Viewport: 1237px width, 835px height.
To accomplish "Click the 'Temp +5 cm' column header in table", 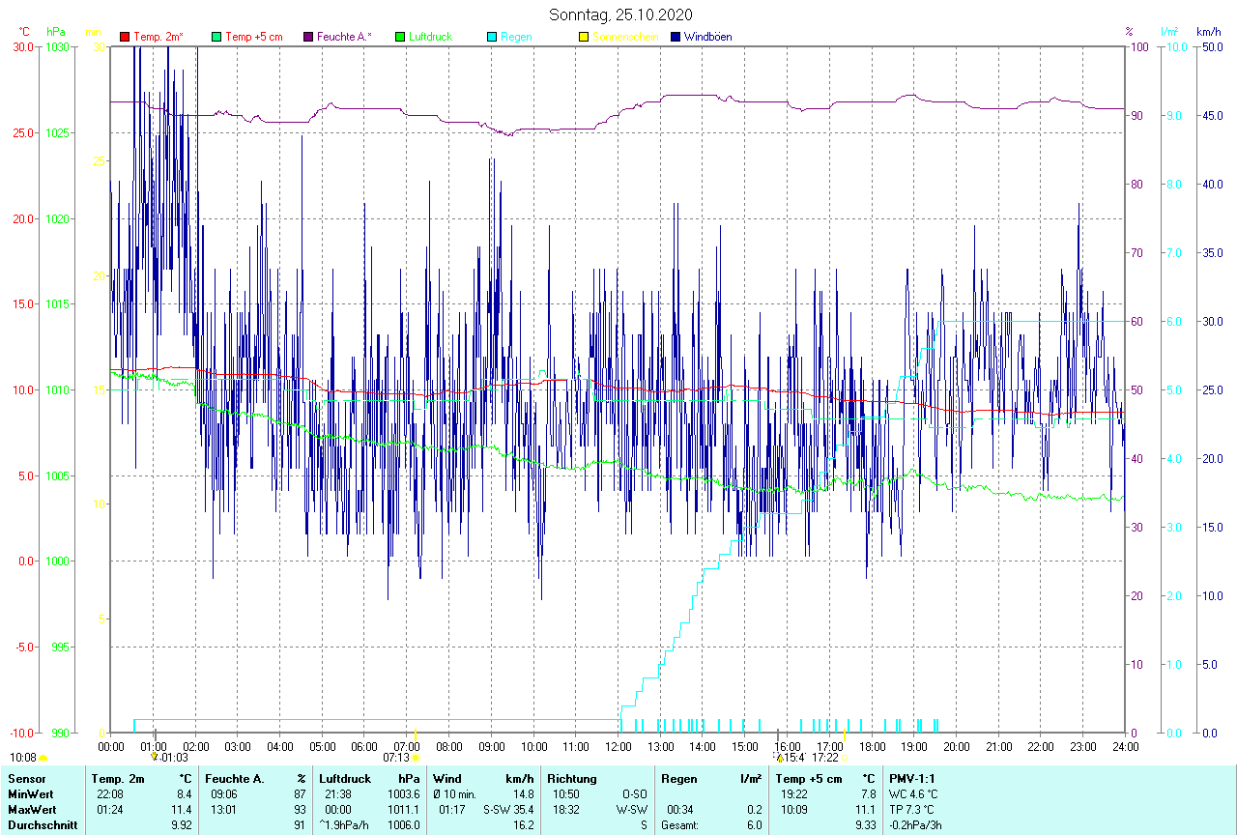I will coord(809,778).
